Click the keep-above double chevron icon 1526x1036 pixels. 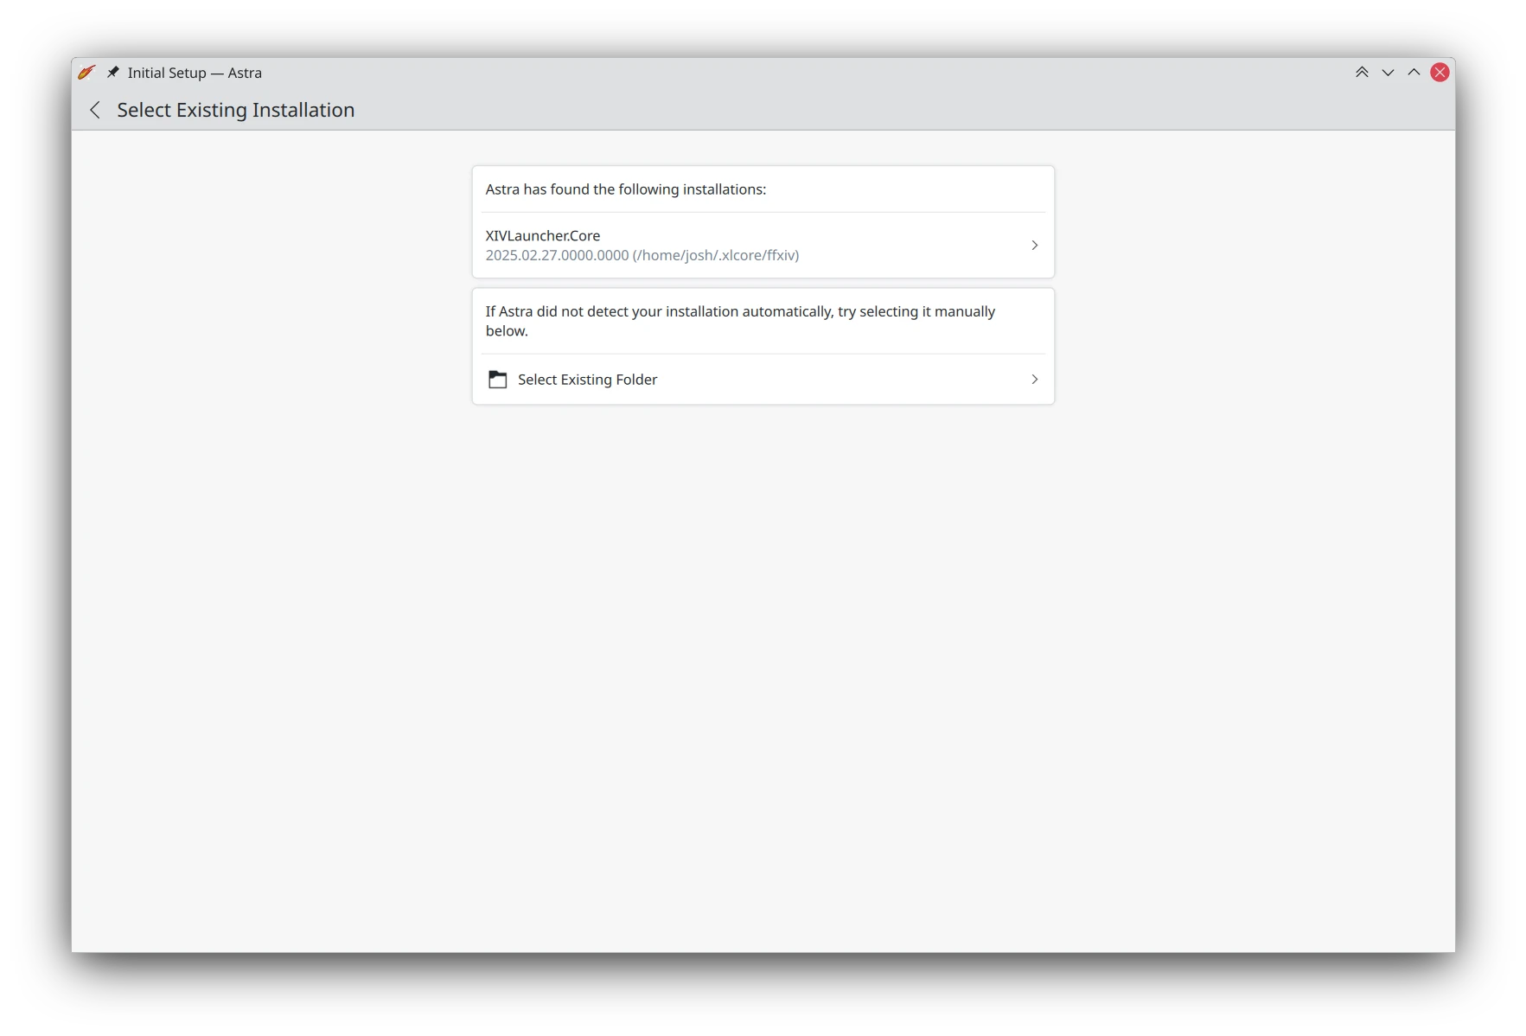1362,73
